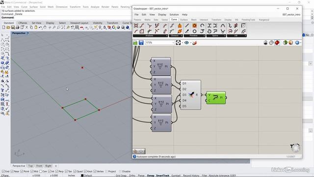Click the Open file folder icon in Rhino
The height and width of the screenshot is (177, 314).
(x=8, y=28)
